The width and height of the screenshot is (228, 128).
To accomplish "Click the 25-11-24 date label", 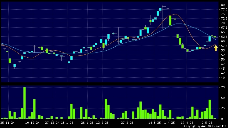I will [7, 123].
